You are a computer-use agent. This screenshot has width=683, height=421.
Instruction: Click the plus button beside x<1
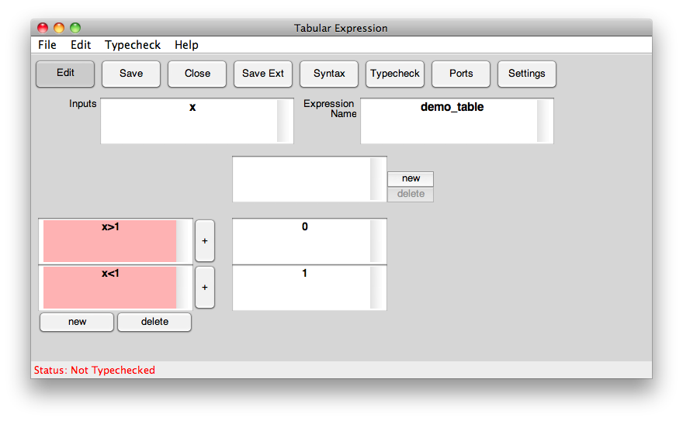(x=205, y=288)
